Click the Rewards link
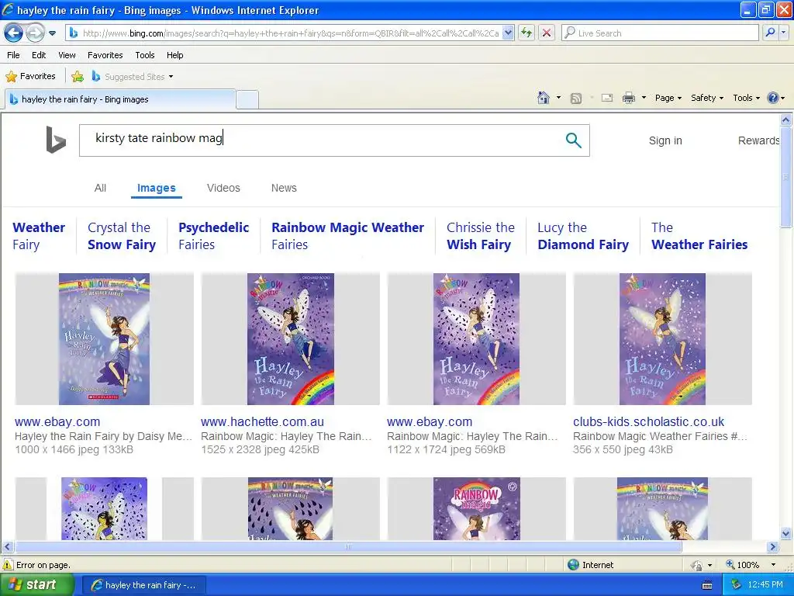Viewport: 794px width, 596px height. coord(758,141)
